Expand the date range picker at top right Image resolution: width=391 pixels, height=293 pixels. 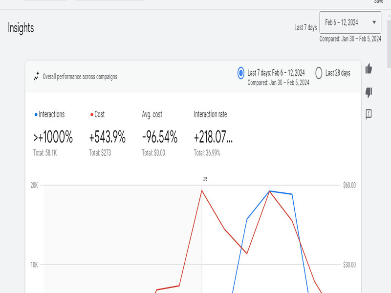click(x=347, y=22)
